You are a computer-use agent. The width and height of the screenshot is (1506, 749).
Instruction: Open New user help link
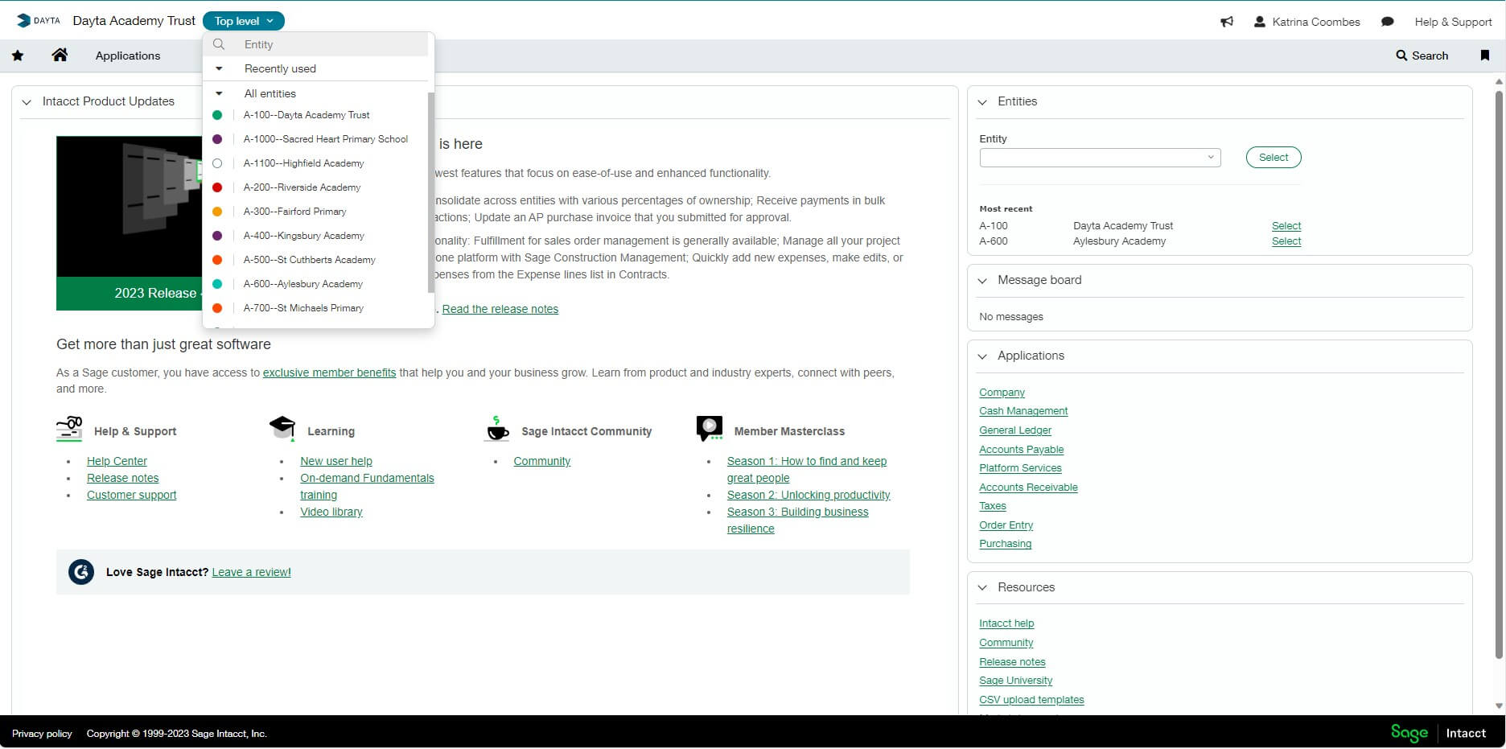click(x=336, y=461)
